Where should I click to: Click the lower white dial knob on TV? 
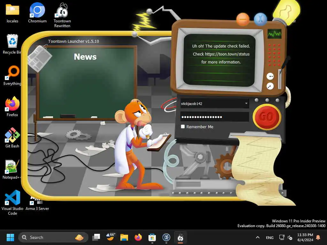[270, 86]
